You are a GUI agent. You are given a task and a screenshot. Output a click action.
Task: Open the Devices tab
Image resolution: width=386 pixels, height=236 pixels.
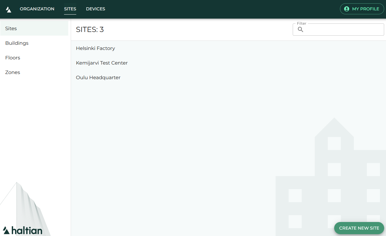pos(95,9)
